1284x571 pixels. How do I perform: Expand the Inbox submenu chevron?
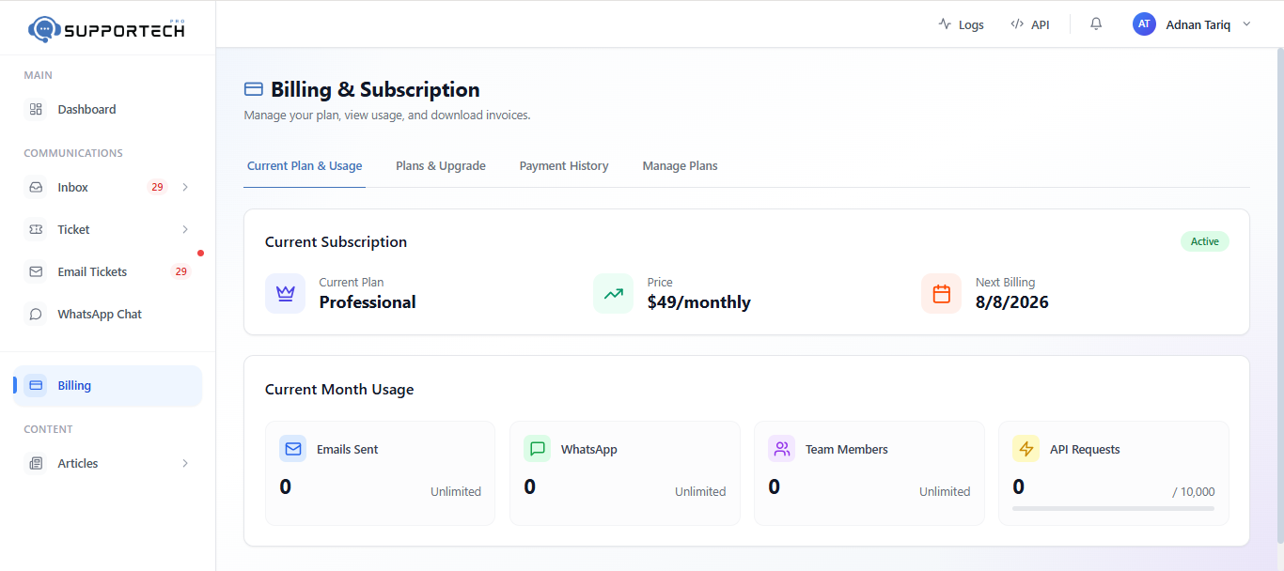(x=185, y=187)
